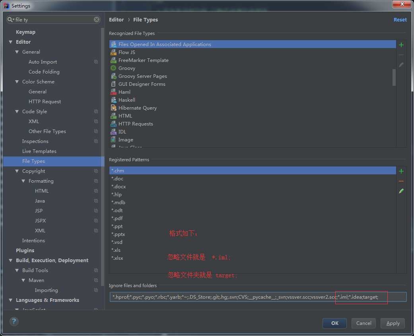Click project-level icon beside Code Style
Image resolution: width=414 pixels, height=336 pixels.
click(x=96, y=111)
